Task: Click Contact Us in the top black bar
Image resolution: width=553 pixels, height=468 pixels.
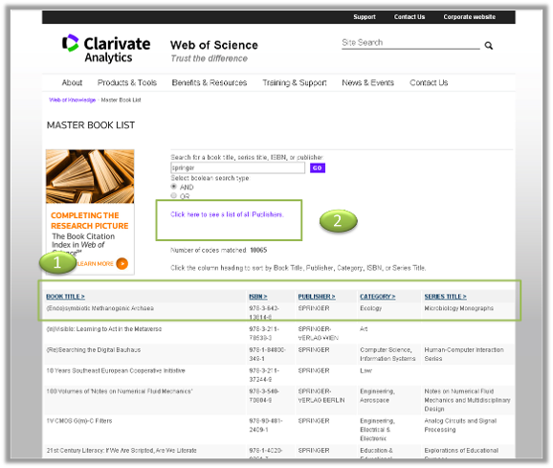Action: (x=409, y=17)
